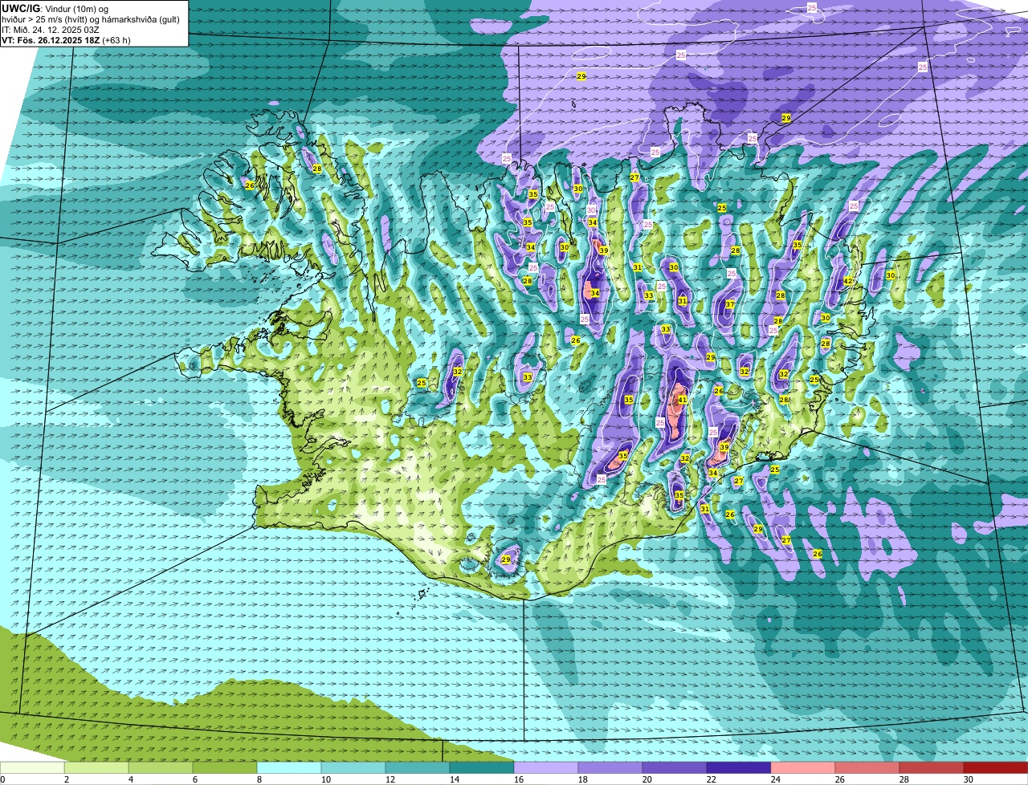Image resolution: width=1028 pixels, height=785 pixels.
Task: Click the yellow gust label "41"
Action: (x=682, y=400)
